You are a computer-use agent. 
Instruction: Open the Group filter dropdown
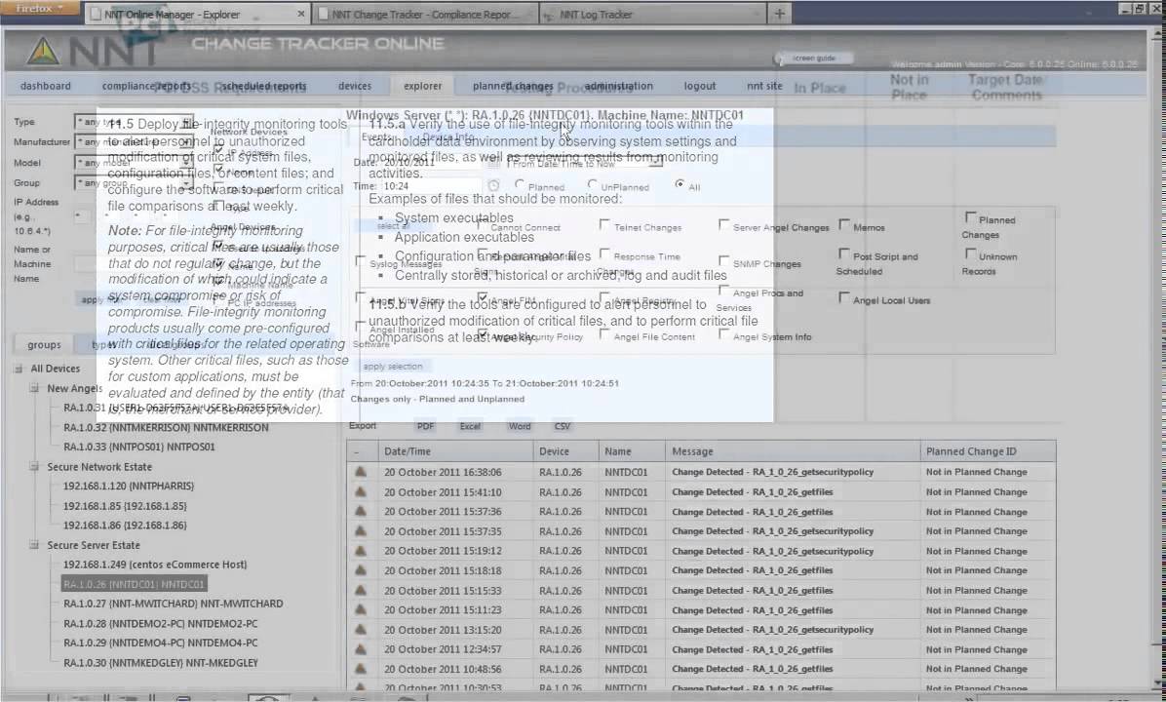(x=134, y=182)
